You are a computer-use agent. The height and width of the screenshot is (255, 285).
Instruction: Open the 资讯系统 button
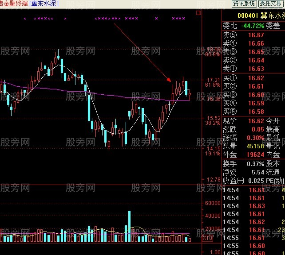click(244, 4)
